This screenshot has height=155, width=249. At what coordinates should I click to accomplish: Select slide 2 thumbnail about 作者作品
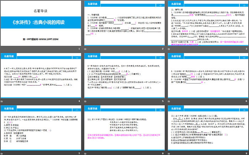pyautogui.click(x=124, y=23)
